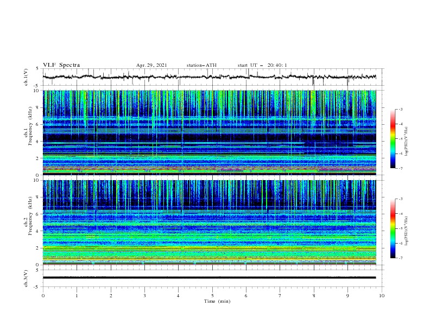Image resolution: width=430 pixels, height=332 pixels.
Task: Click the time axis tick label '5'
Action: point(212,296)
